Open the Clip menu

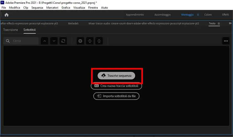click(x=26, y=8)
